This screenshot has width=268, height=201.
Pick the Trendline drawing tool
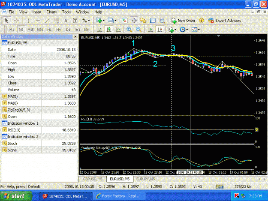(47, 21)
